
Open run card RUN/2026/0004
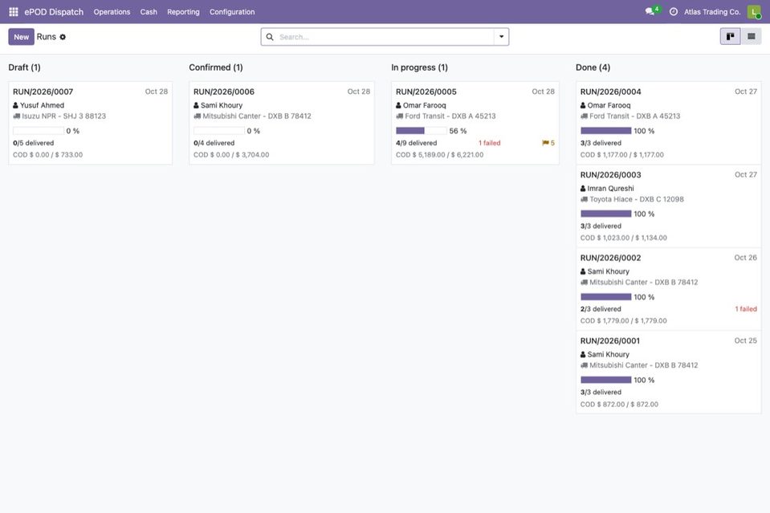pyautogui.click(x=669, y=123)
